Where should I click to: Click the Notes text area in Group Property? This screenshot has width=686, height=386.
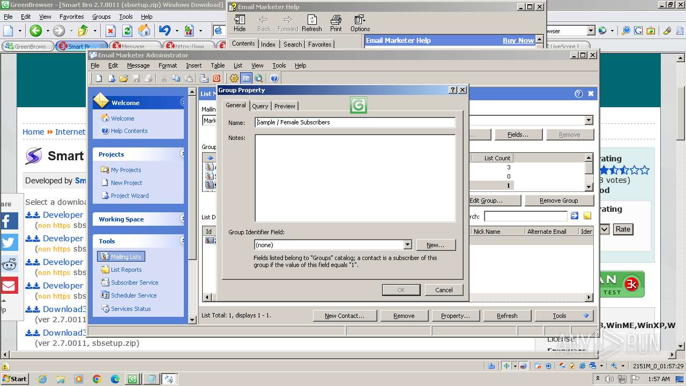(355, 178)
